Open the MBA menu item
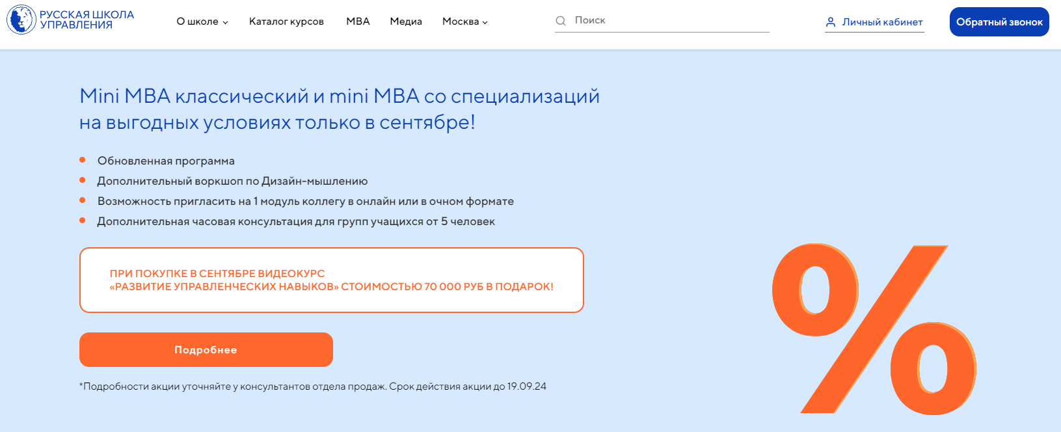This screenshot has height=432, width=1061. pyautogui.click(x=358, y=21)
